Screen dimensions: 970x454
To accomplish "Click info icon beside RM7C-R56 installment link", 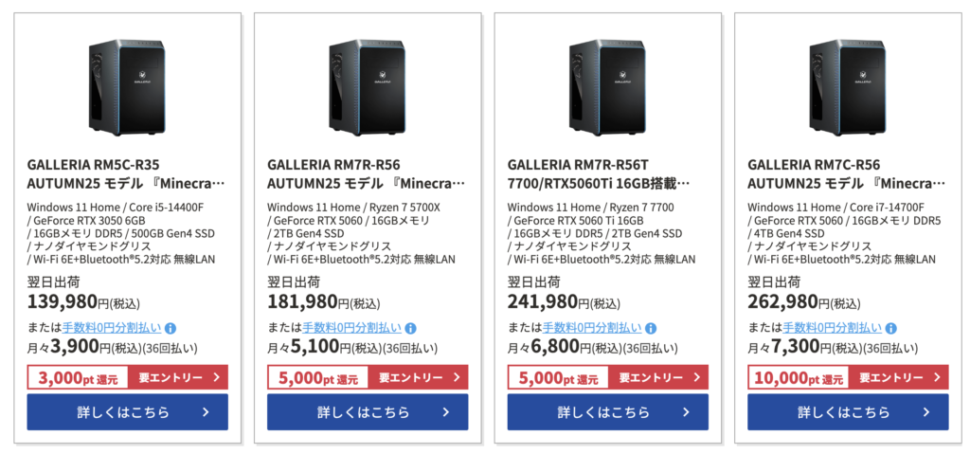I will pyautogui.click(x=890, y=329).
